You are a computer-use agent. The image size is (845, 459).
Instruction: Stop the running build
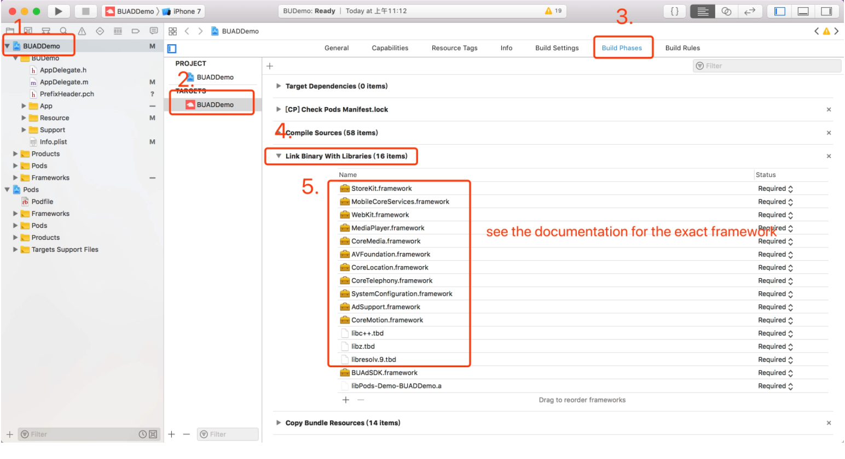point(85,11)
